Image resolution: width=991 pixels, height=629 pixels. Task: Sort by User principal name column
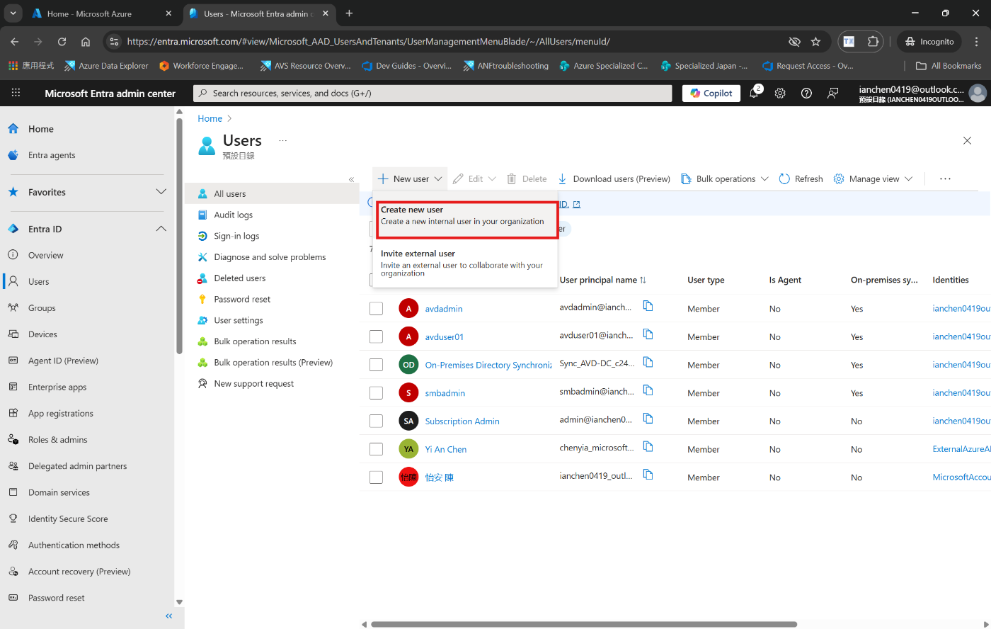click(602, 280)
